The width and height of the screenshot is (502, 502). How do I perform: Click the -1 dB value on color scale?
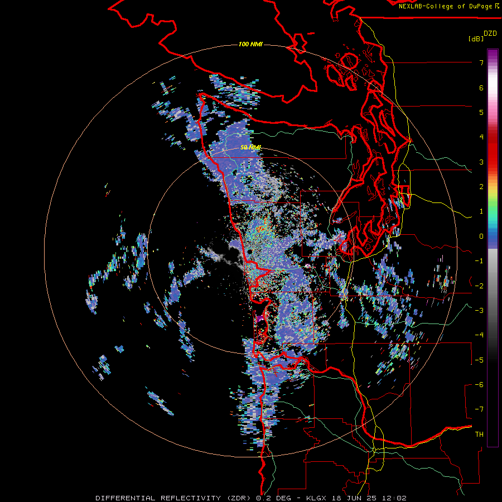coord(479,261)
